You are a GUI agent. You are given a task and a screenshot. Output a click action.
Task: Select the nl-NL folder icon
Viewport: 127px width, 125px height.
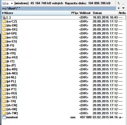pos(4,77)
